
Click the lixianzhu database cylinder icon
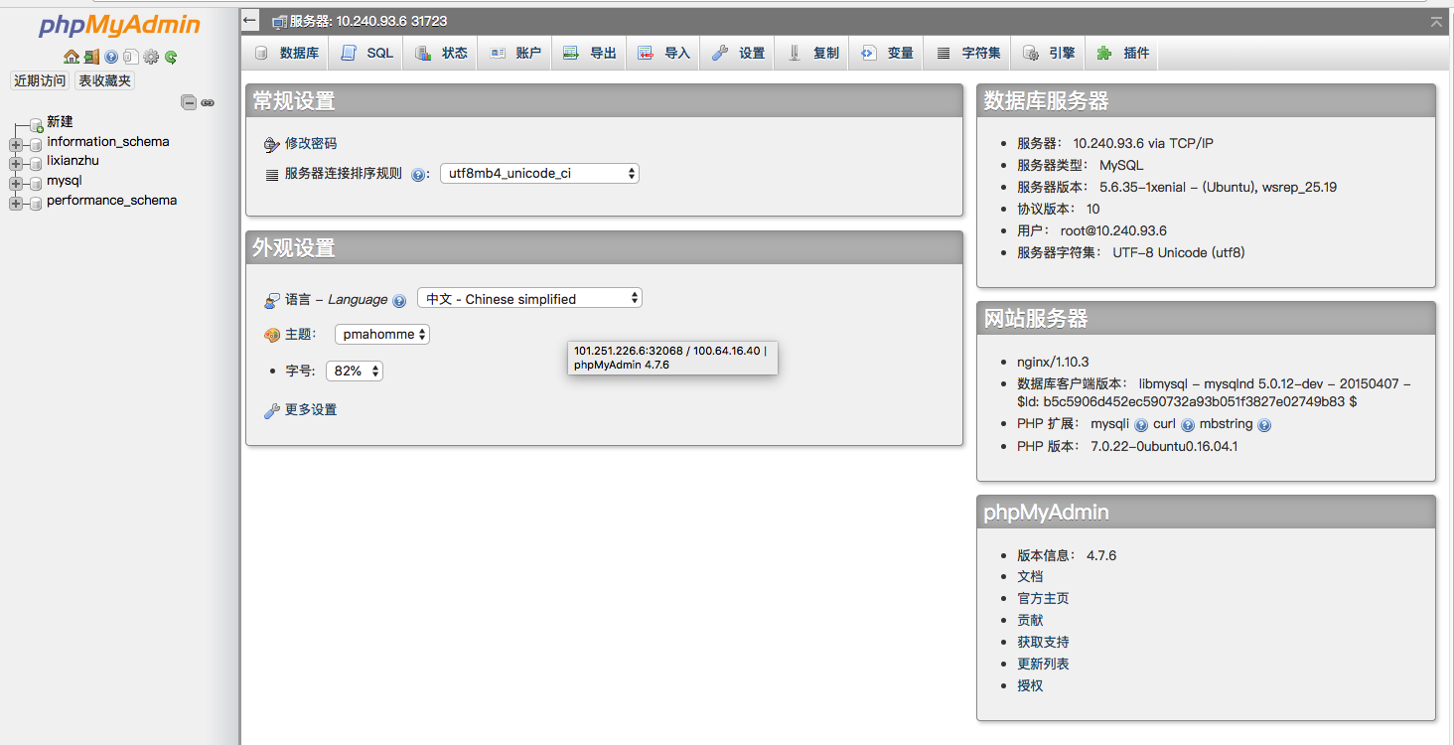pyautogui.click(x=36, y=163)
